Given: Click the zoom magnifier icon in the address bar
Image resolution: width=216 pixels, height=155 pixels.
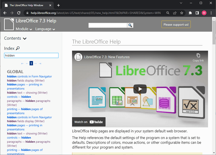Looking at the screenshot, I should (x=168, y=13).
